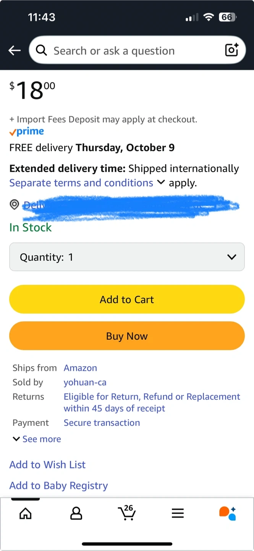Viewport: 254px width, 551px height.
Task: Open the account profile icon
Action: click(76, 513)
